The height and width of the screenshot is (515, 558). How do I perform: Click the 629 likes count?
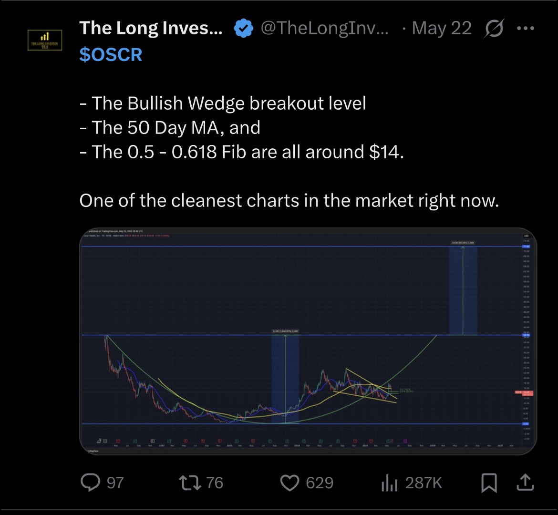[320, 484]
